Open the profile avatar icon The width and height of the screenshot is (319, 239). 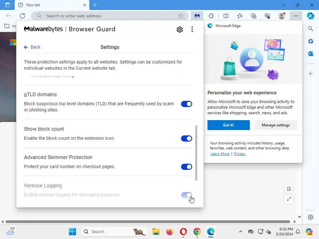[x=282, y=16]
